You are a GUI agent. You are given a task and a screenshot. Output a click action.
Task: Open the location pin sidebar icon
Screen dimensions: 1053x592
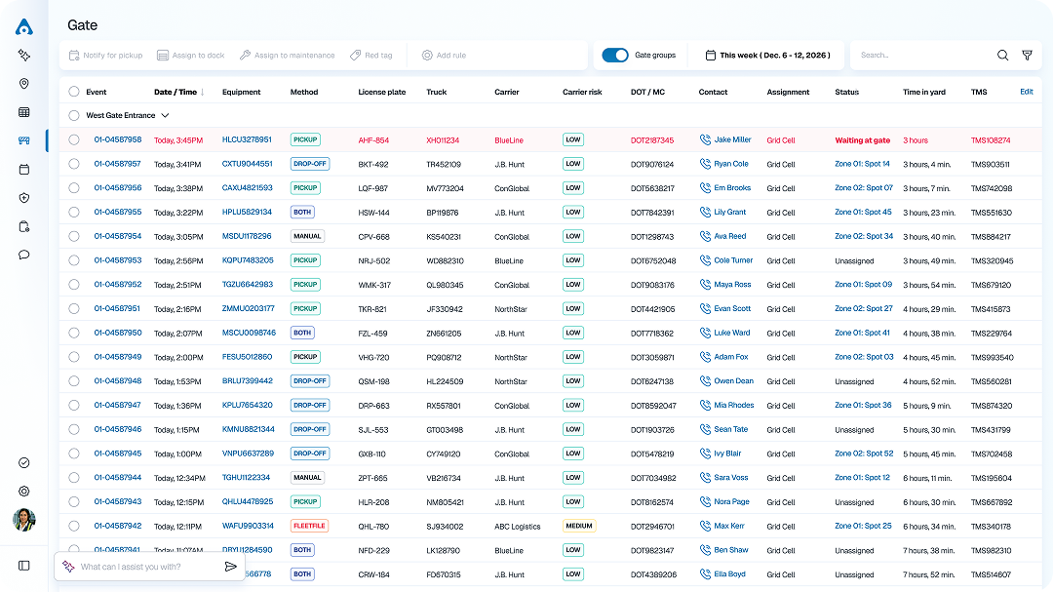[24, 84]
